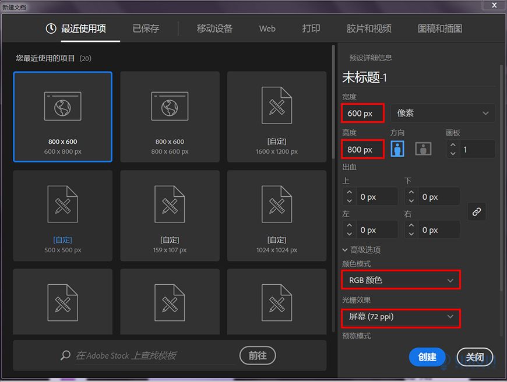Viewport: 507px width, 382px height.
Task: Increase the top bleed value
Action: click(349, 192)
